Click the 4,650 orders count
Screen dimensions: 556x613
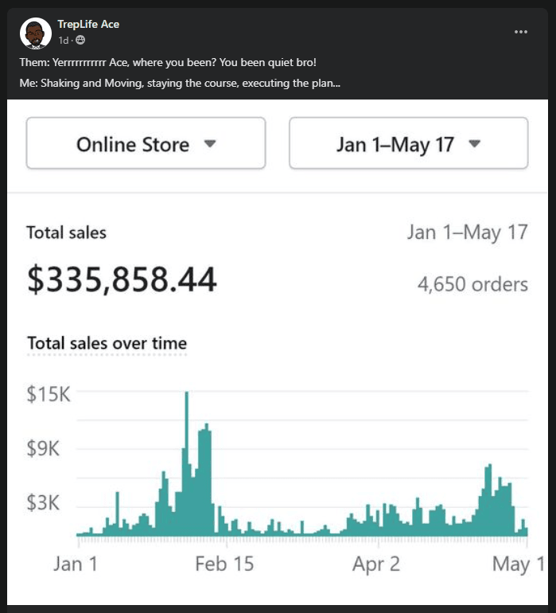[472, 283]
